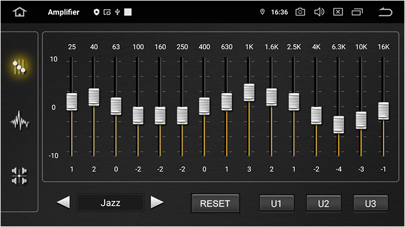Image resolution: width=405 pixels, height=227 pixels.
Task: Tap the shield status icon
Action: point(97,12)
